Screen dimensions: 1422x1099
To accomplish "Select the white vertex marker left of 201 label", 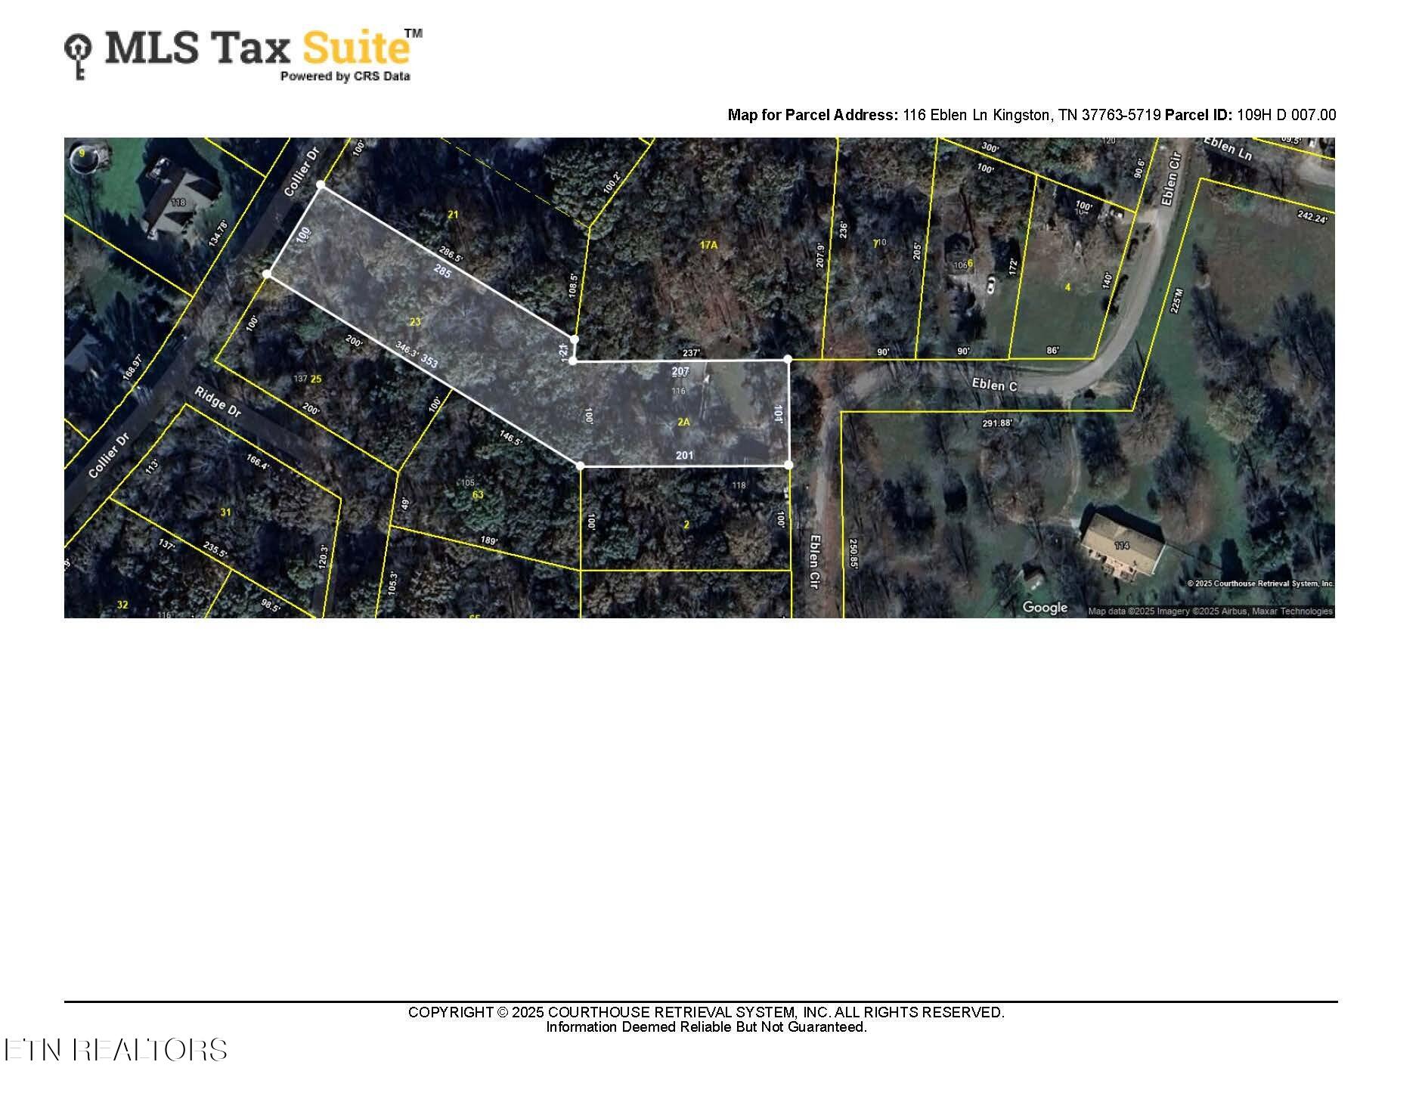I will click(x=581, y=466).
